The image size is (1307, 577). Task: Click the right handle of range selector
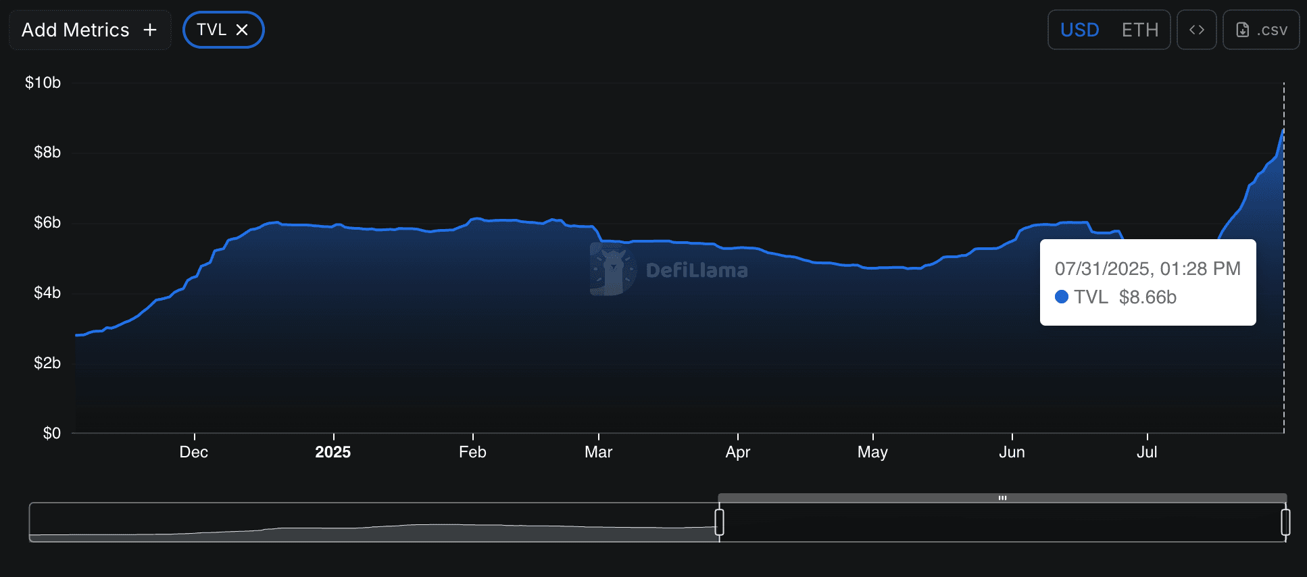(x=1285, y=522)
